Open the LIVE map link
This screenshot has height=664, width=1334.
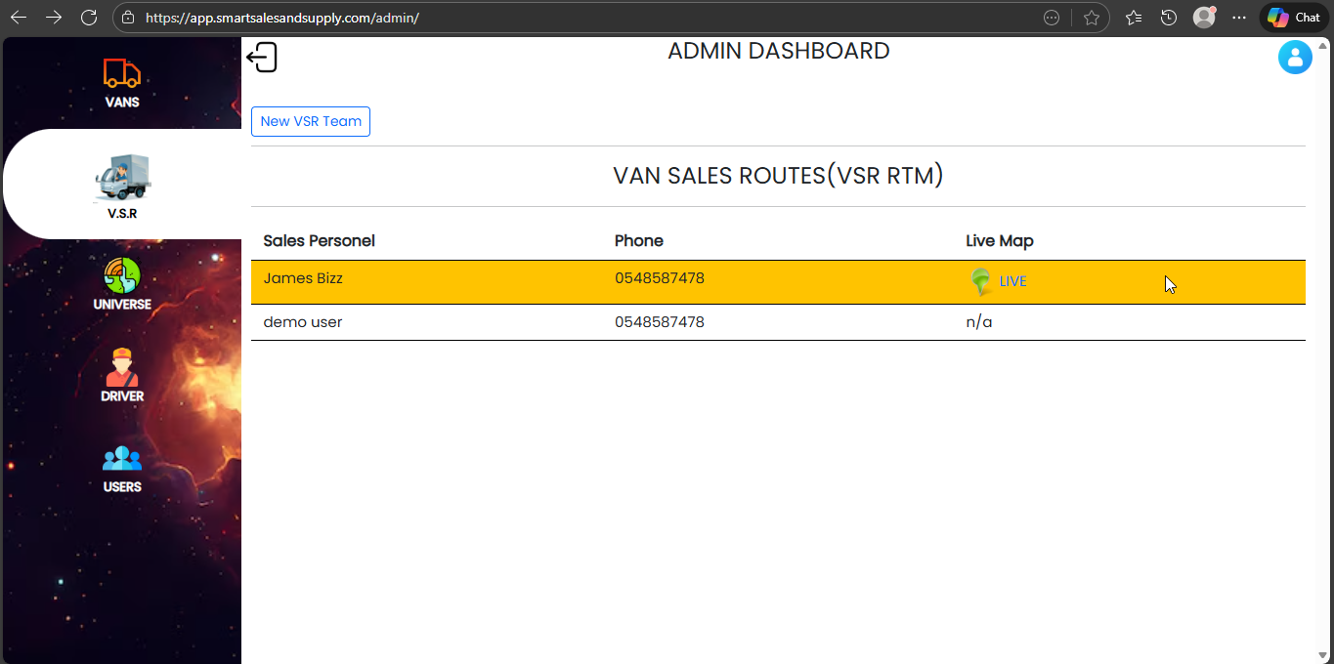(x=1012, y=282)
